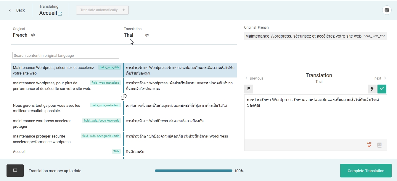Click the translation progress bar

coord(194,171)
